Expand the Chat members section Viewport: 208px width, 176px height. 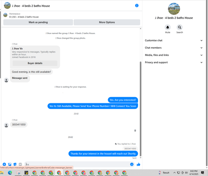(174, 48)
